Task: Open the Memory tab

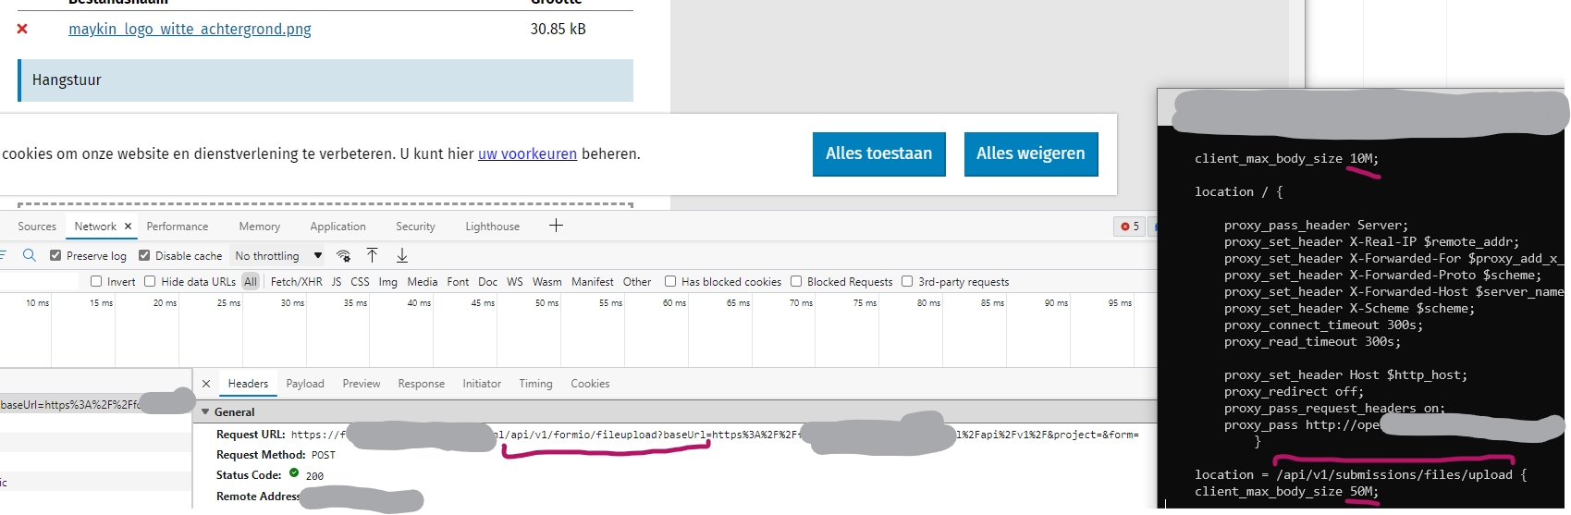Action: [260, 227]
